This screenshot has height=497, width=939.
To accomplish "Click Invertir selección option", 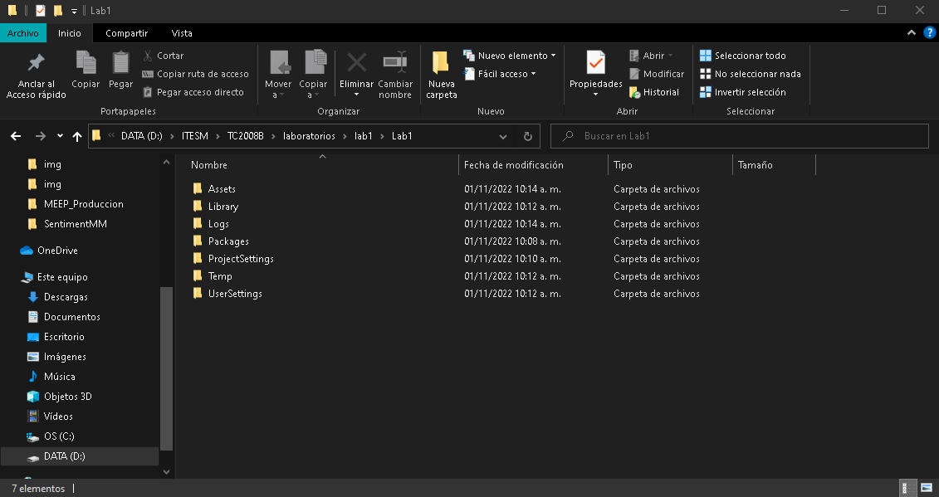I will tap(749, 92).
